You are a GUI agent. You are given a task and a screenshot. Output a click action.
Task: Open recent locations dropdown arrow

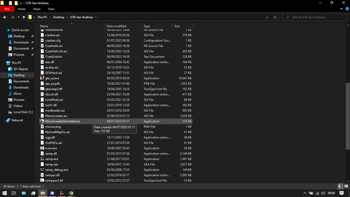[19, 17]
